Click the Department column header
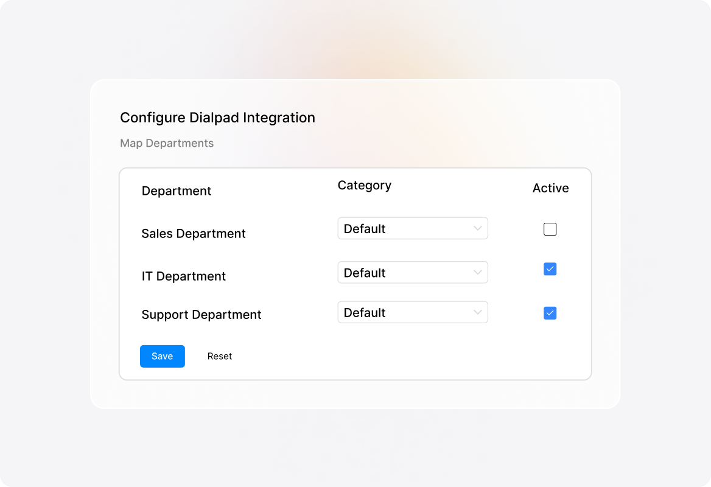Viewport: 711px width, 487px height. [x=176, y=191]
